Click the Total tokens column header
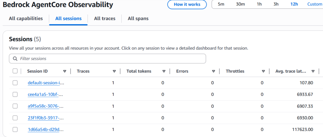This screenshot has height=137, width=323. click(x=139, y=71)
